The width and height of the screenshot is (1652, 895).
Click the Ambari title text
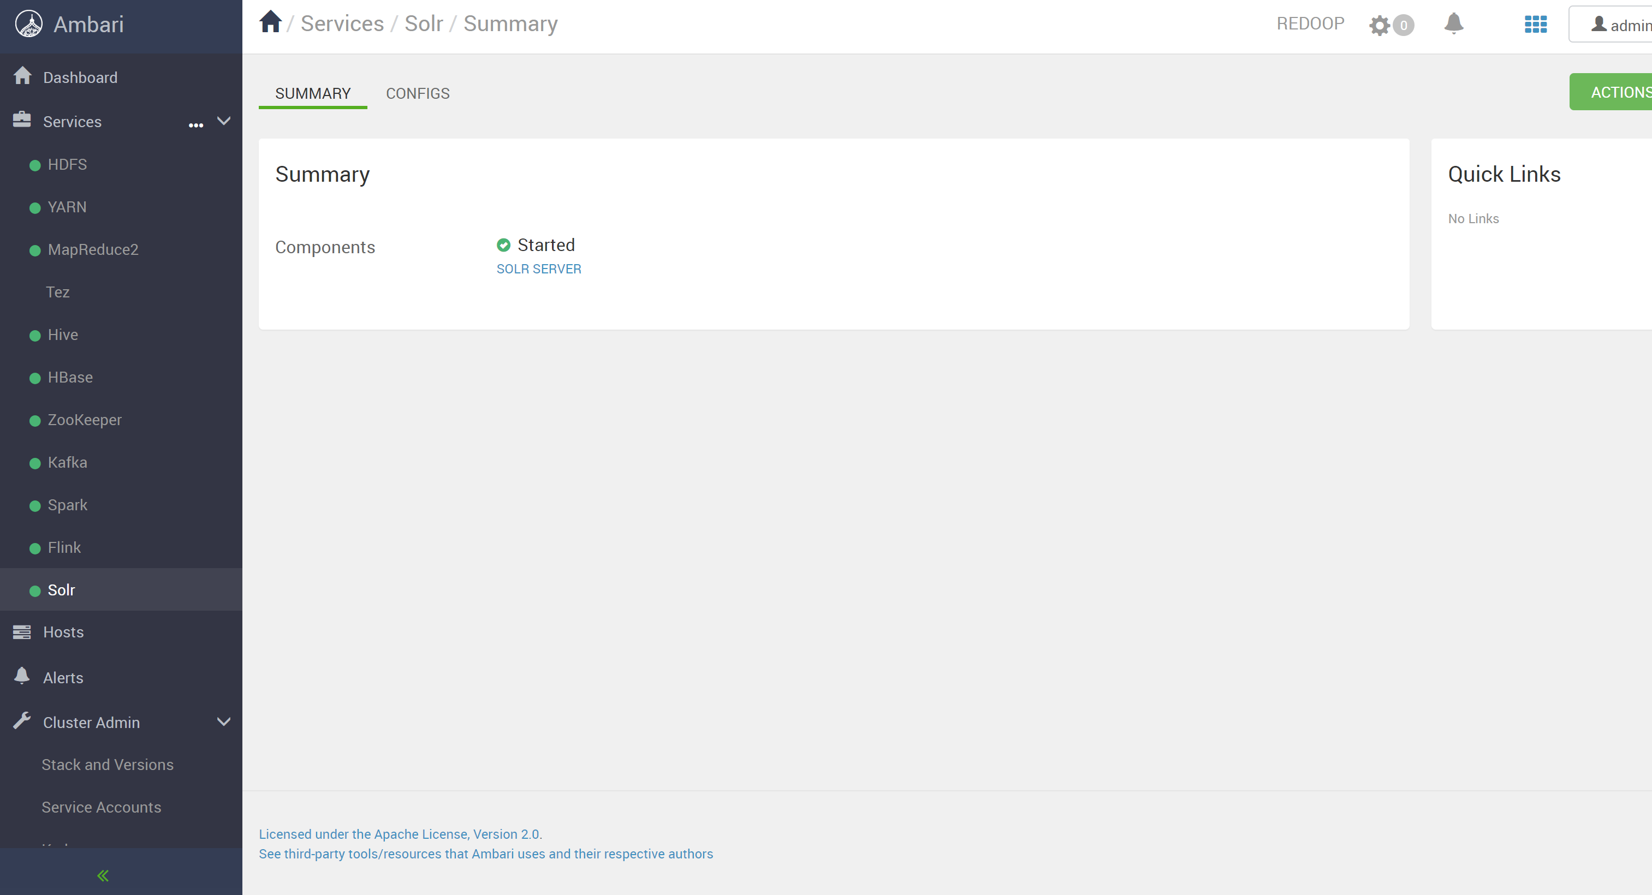point(88,25)
